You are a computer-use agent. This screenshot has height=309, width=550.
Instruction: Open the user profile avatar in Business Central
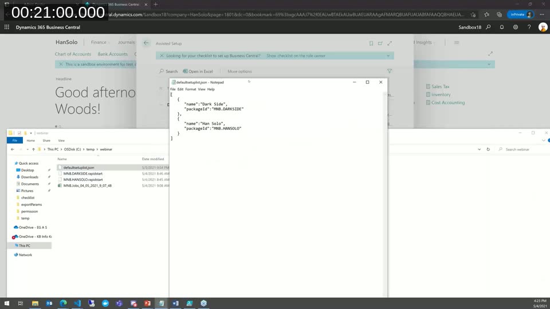click(x=543, y=27)
